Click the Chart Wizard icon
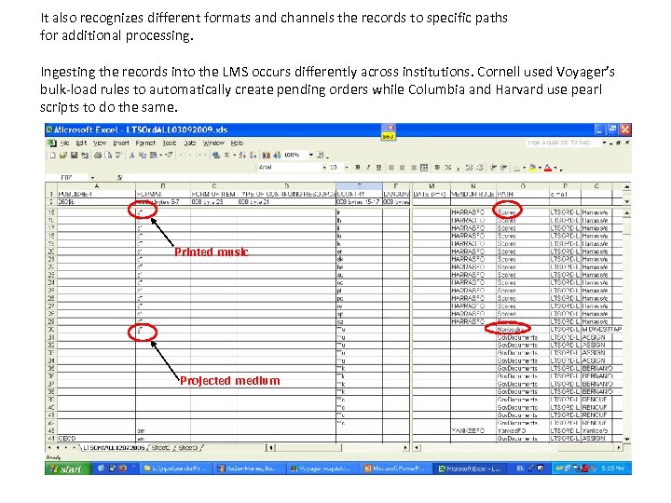The image size is (671, 503). click(x=267, y=156)
